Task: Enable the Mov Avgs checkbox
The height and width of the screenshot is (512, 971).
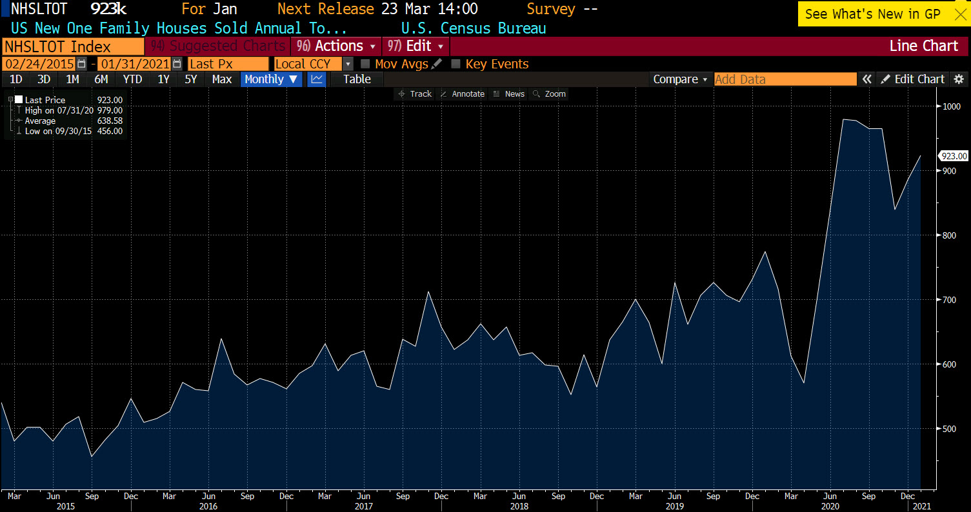Action: [365, 64]
